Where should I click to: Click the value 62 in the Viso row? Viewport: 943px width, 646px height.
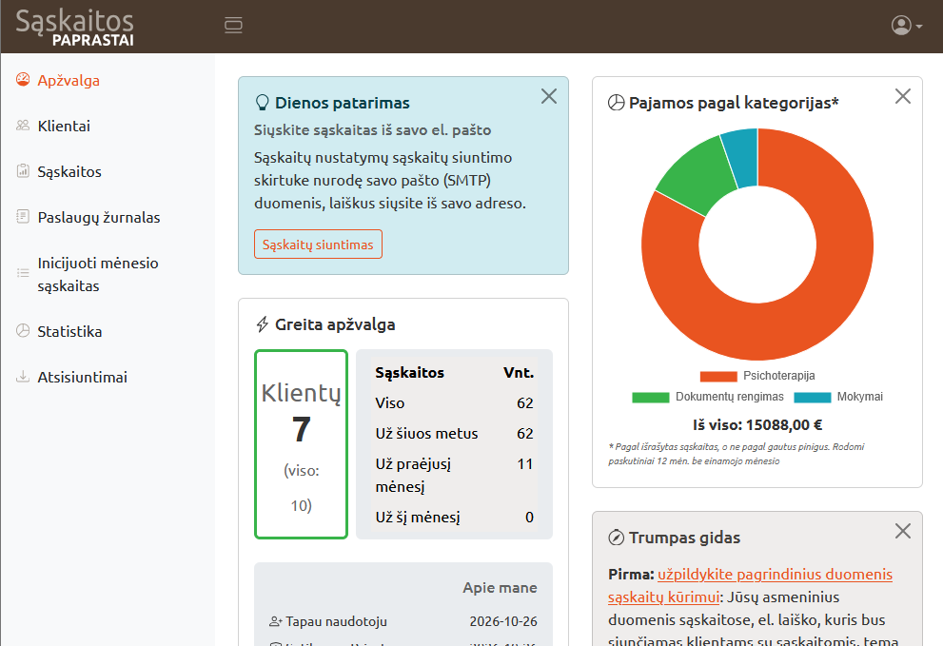point(525,403)
